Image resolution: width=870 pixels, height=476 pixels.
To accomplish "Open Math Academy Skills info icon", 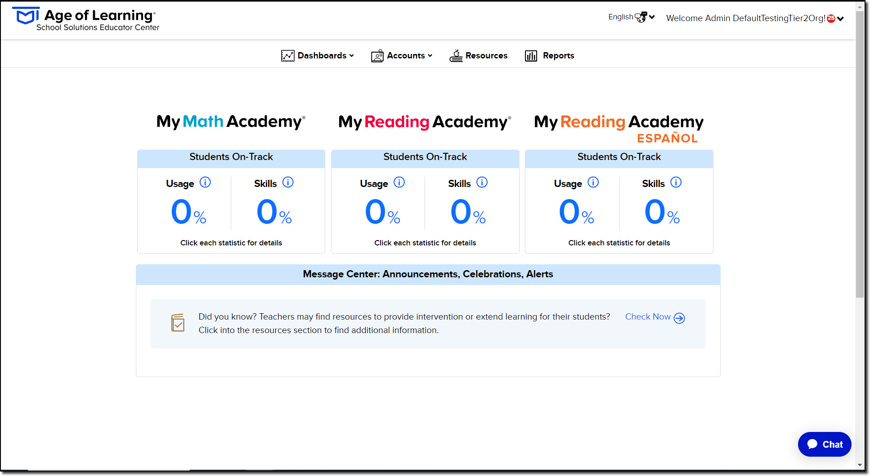I will click(x=288, y=182).
